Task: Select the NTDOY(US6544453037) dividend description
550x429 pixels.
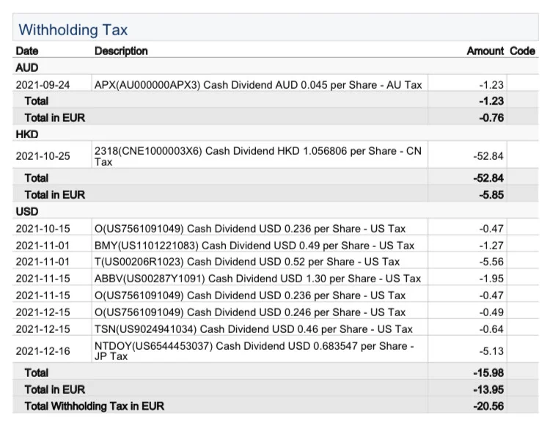Action: [254, 351]
